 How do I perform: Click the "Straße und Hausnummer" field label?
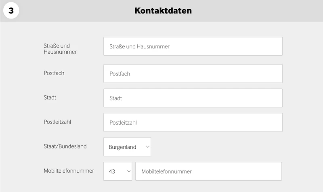tap(60, 49)
